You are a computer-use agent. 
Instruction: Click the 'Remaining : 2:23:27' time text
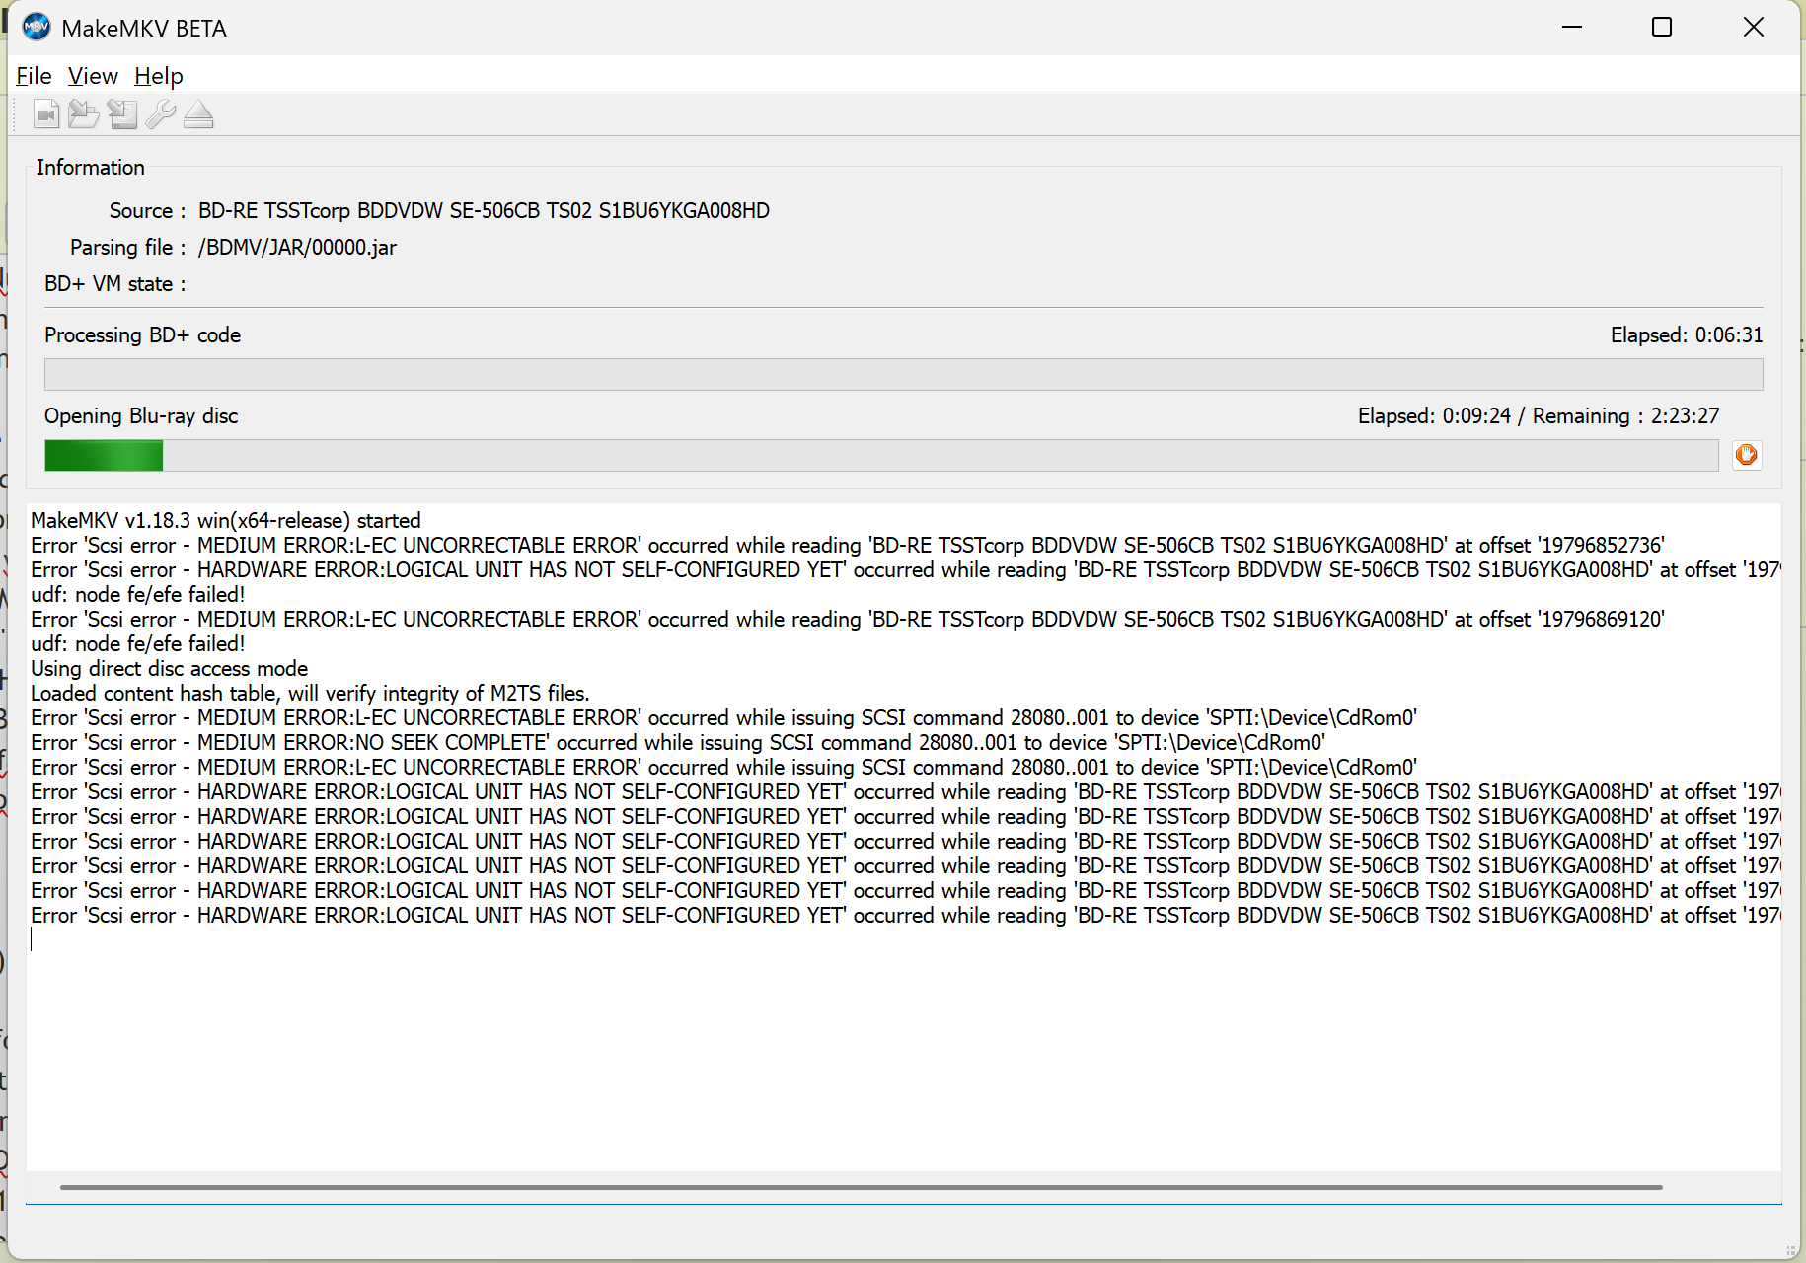point(1625,415)
